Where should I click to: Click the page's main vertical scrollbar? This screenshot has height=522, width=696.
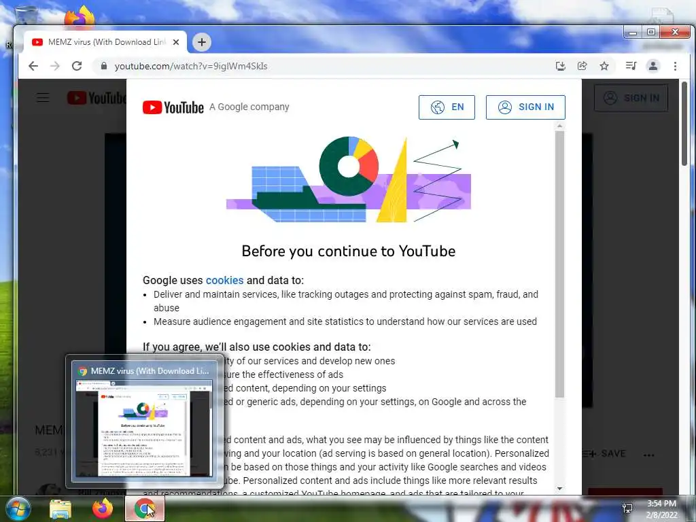(685, 124)
